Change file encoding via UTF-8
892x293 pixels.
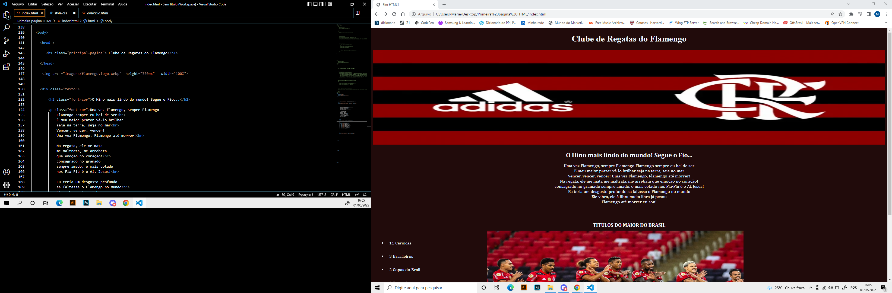322,195
